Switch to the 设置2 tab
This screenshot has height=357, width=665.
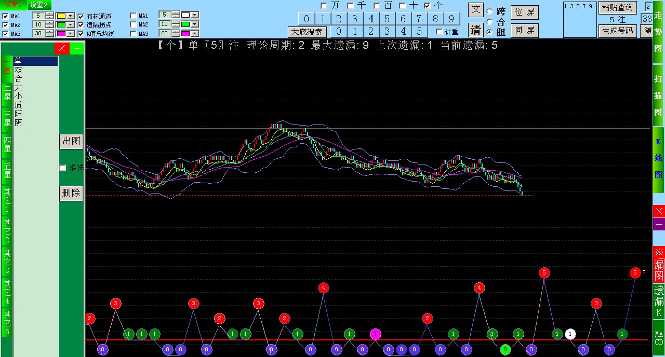click(39, 5)
